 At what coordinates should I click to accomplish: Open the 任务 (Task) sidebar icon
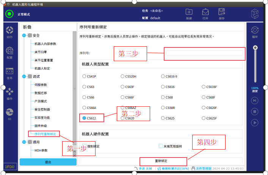tap(9, 73)
